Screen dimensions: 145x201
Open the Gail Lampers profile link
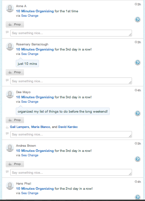point(19,127)
